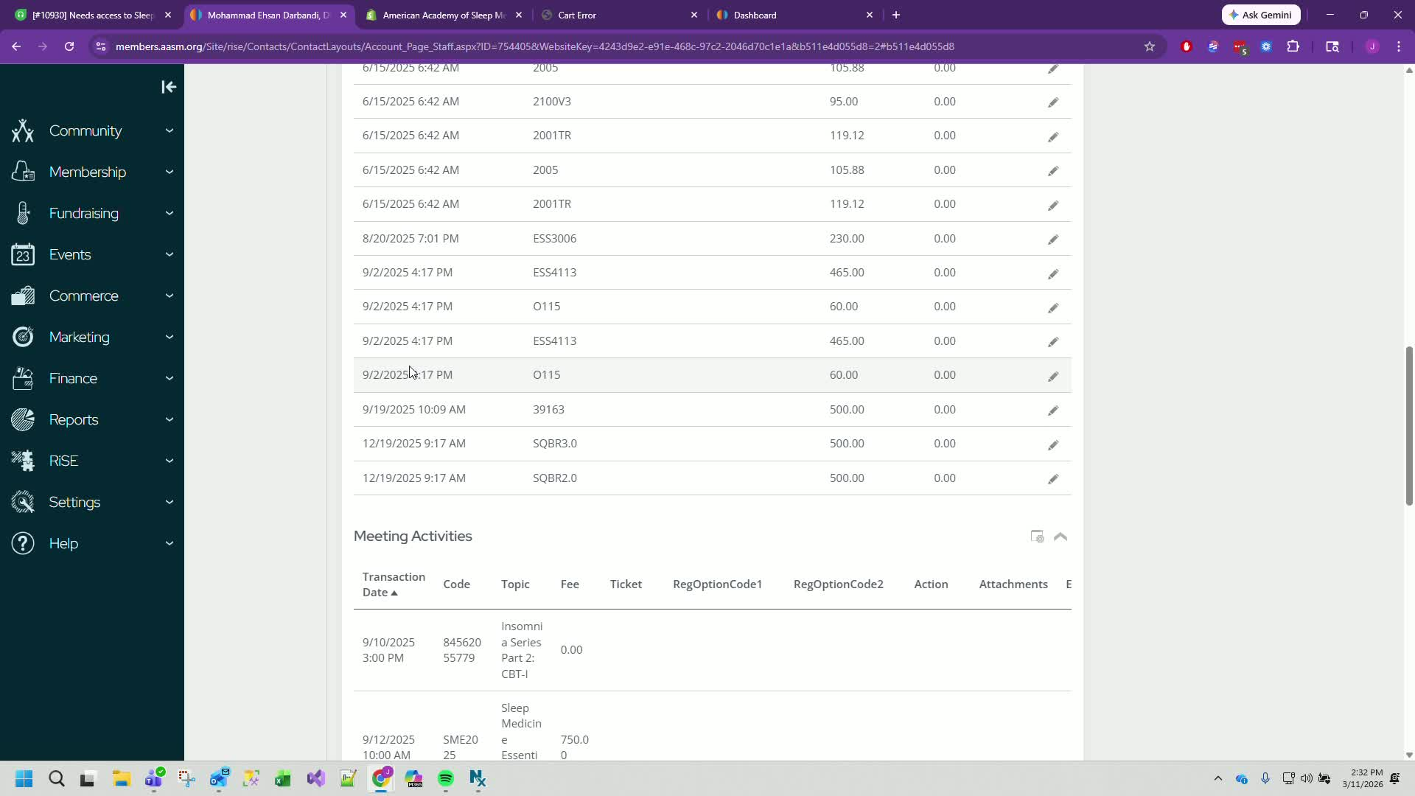Screen dimensions: 1415x796
Task: Reload the current page
Action: (69, 46)
